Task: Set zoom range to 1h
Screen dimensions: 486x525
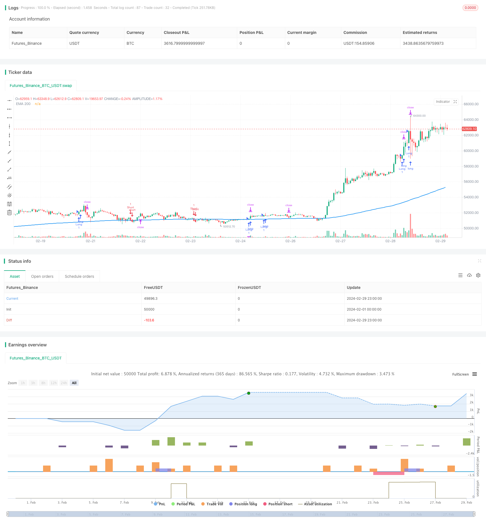Action: coord(23,383)
